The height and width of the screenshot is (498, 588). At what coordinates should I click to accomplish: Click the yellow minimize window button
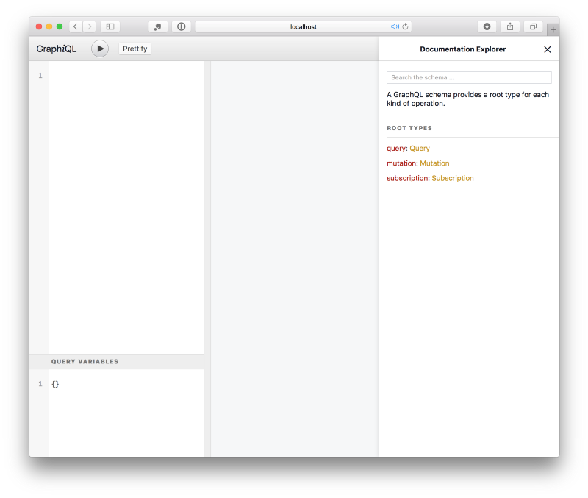tap(49, 26)
